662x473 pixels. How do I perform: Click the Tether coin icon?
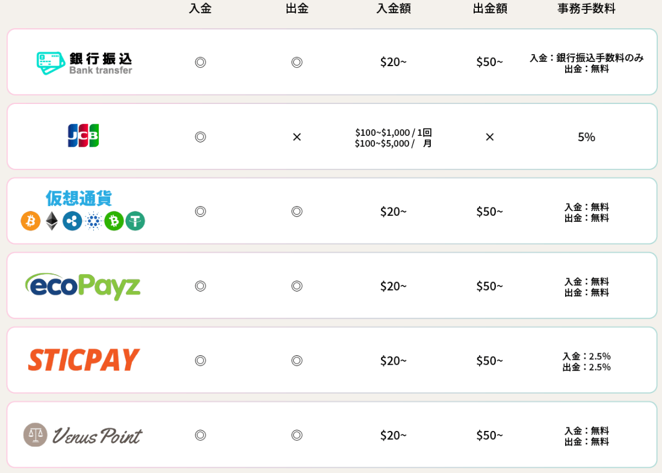135,221
